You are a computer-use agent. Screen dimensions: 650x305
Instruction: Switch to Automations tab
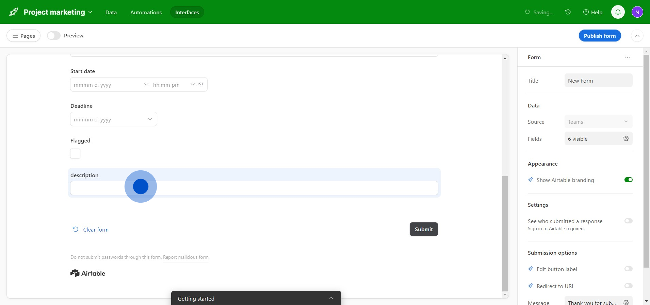pyautogui.click(x=146, y=12)
